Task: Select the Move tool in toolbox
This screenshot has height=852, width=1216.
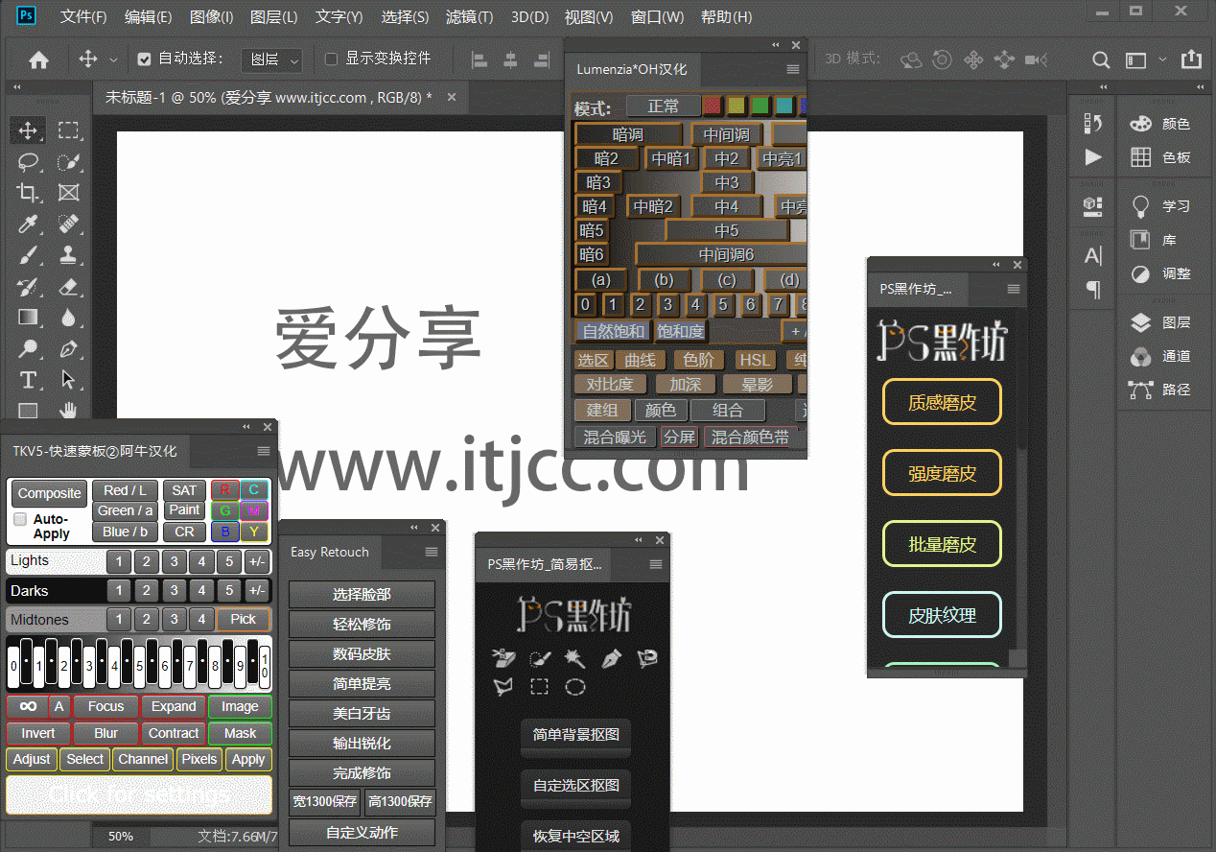Action: (28, 130)
